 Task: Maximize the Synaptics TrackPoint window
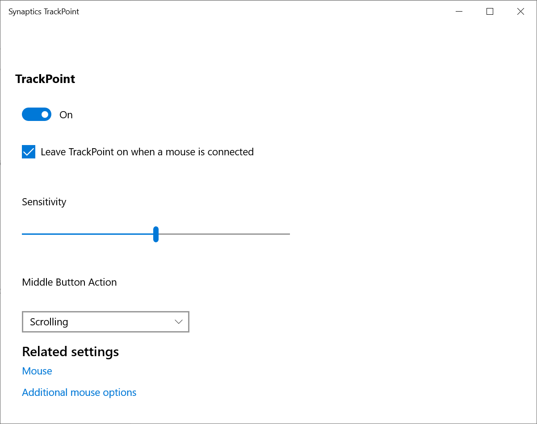click(x=490, y=11)
